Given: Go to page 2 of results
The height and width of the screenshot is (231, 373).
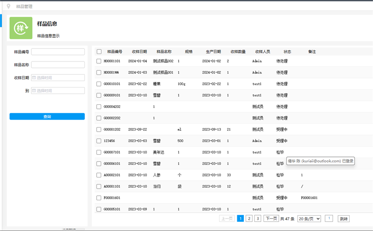Looking at the screenshot, I should pyautogui.click(x=249, y=218).
